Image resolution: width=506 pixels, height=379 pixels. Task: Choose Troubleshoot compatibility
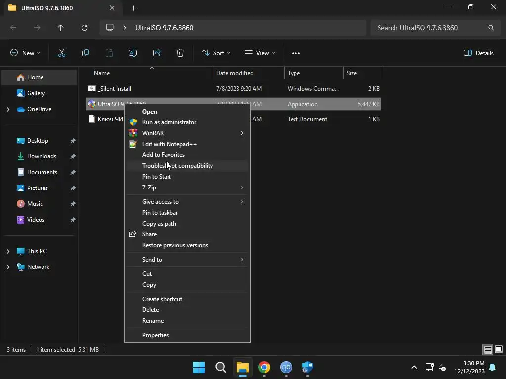(x=187, y=166)
